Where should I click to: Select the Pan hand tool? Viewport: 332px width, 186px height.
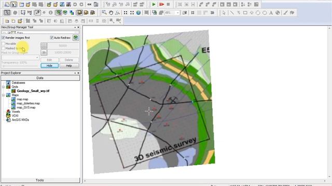(x=110, y=12)
